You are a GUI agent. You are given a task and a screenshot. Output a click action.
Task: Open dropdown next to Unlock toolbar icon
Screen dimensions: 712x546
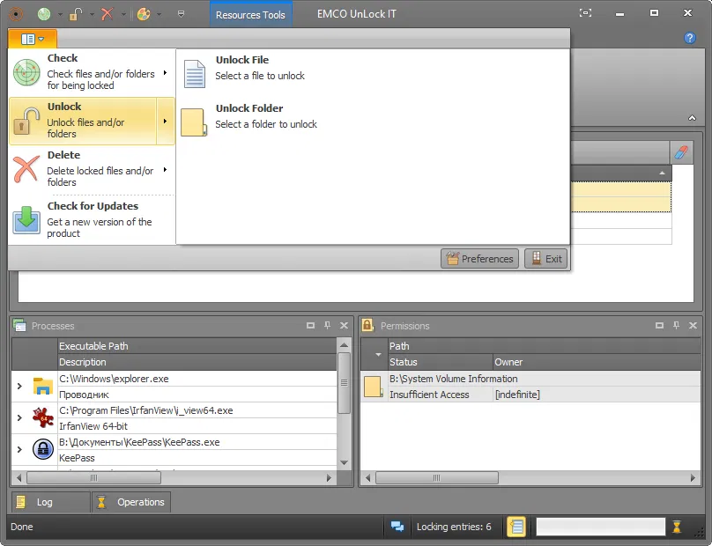pos(92,14)
